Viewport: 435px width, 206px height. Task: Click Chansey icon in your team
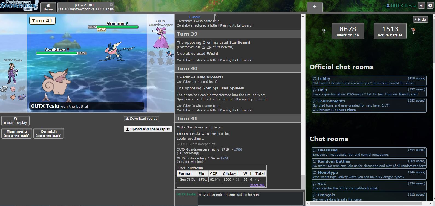(x=13, y=89)
